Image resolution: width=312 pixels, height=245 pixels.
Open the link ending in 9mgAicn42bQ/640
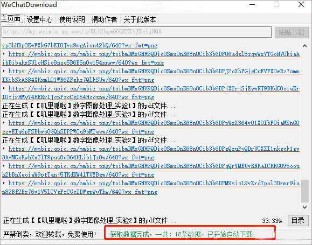(80, 46)
